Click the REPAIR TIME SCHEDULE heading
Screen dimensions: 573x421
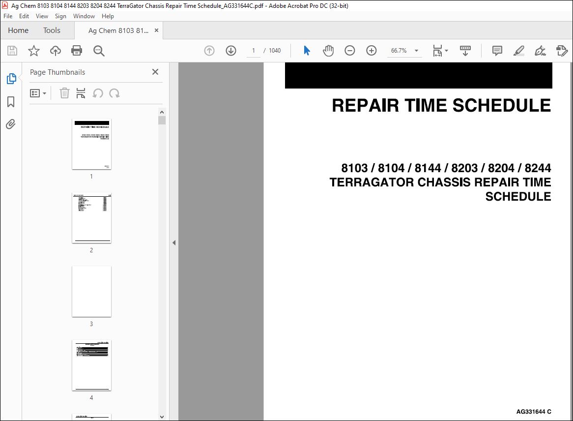[x=441, y=106]
